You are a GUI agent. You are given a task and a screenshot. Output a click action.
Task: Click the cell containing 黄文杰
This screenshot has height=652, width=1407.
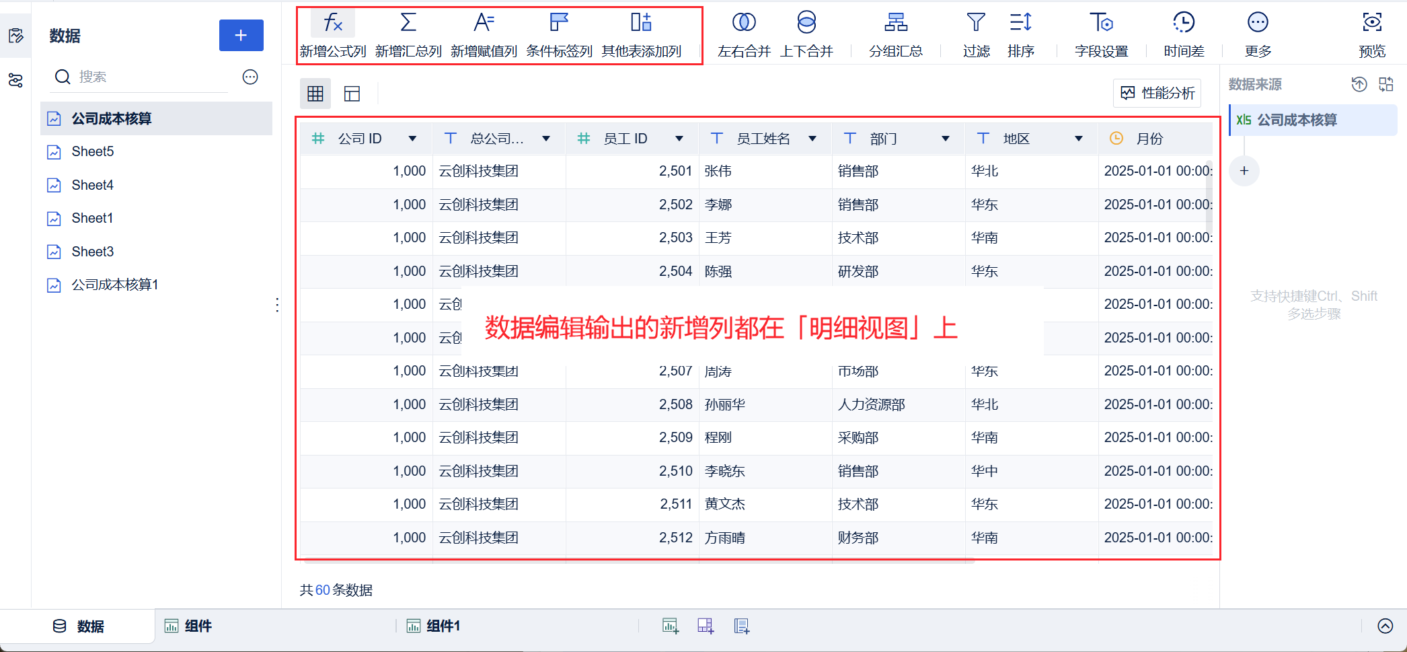765,504
